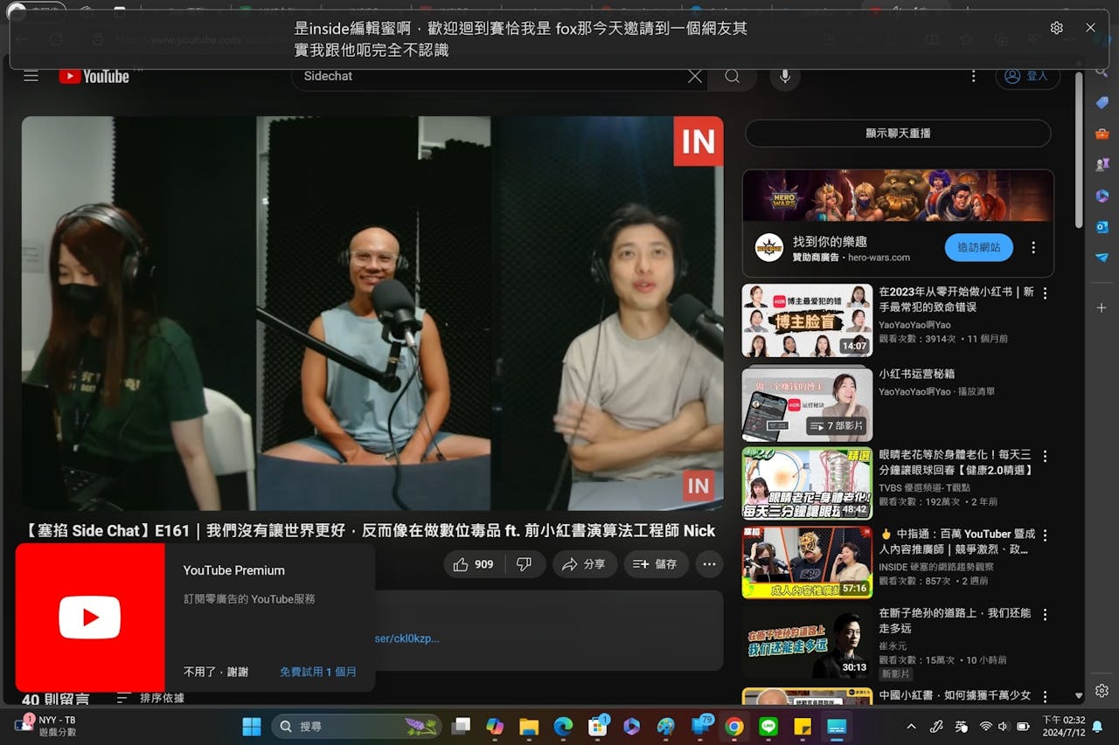The image size is (1119, 745).
Task: Open Edge sidebar Tools briefcase icon
Action: coord(1102,134)
